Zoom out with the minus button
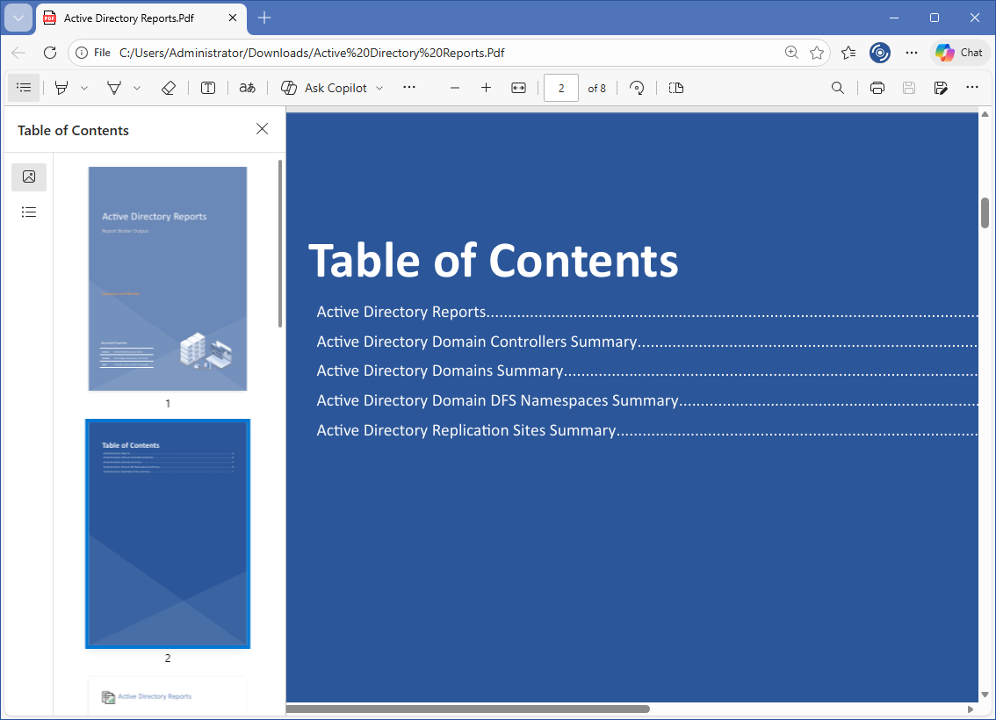The height and width of the screenshot is (720, 996). click(455, 88)
